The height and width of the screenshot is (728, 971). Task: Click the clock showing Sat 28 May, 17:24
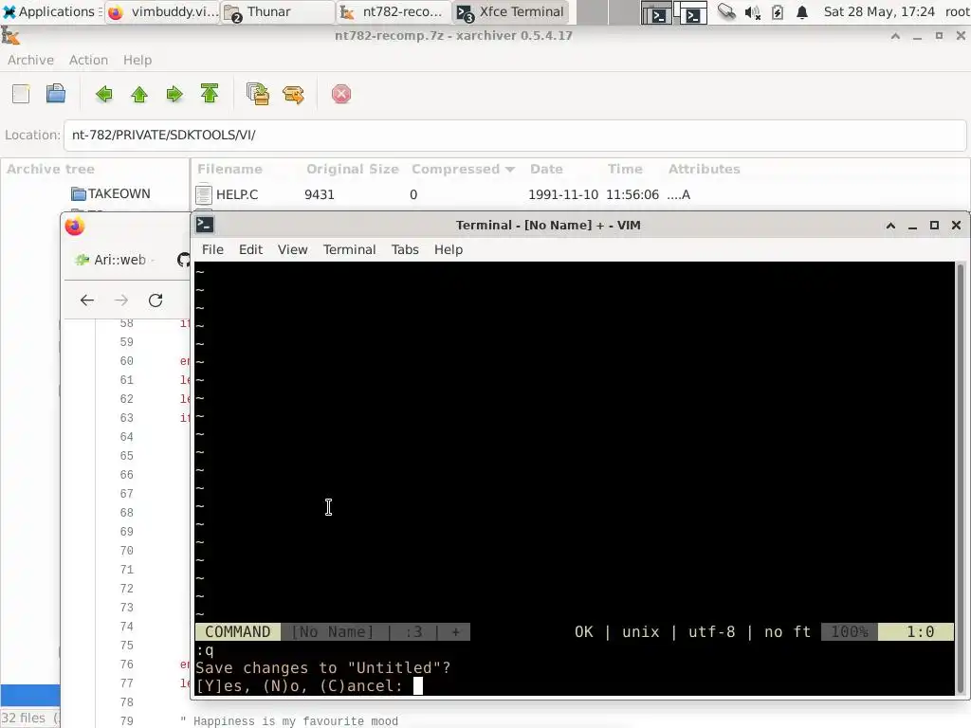click(879, 11)
